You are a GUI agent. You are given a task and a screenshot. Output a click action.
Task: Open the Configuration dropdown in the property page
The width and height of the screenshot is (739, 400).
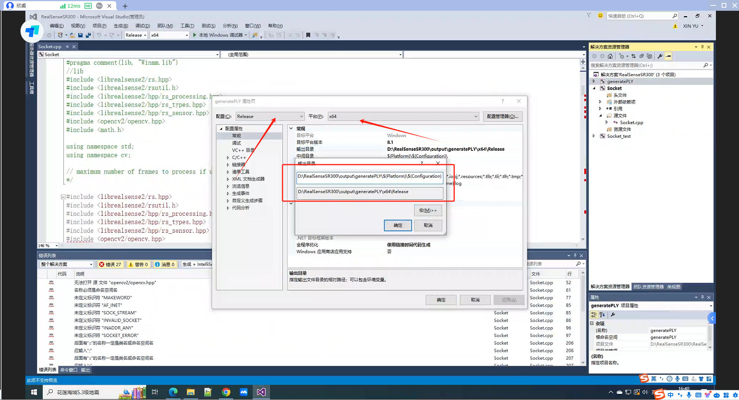(x=270, y=117)
